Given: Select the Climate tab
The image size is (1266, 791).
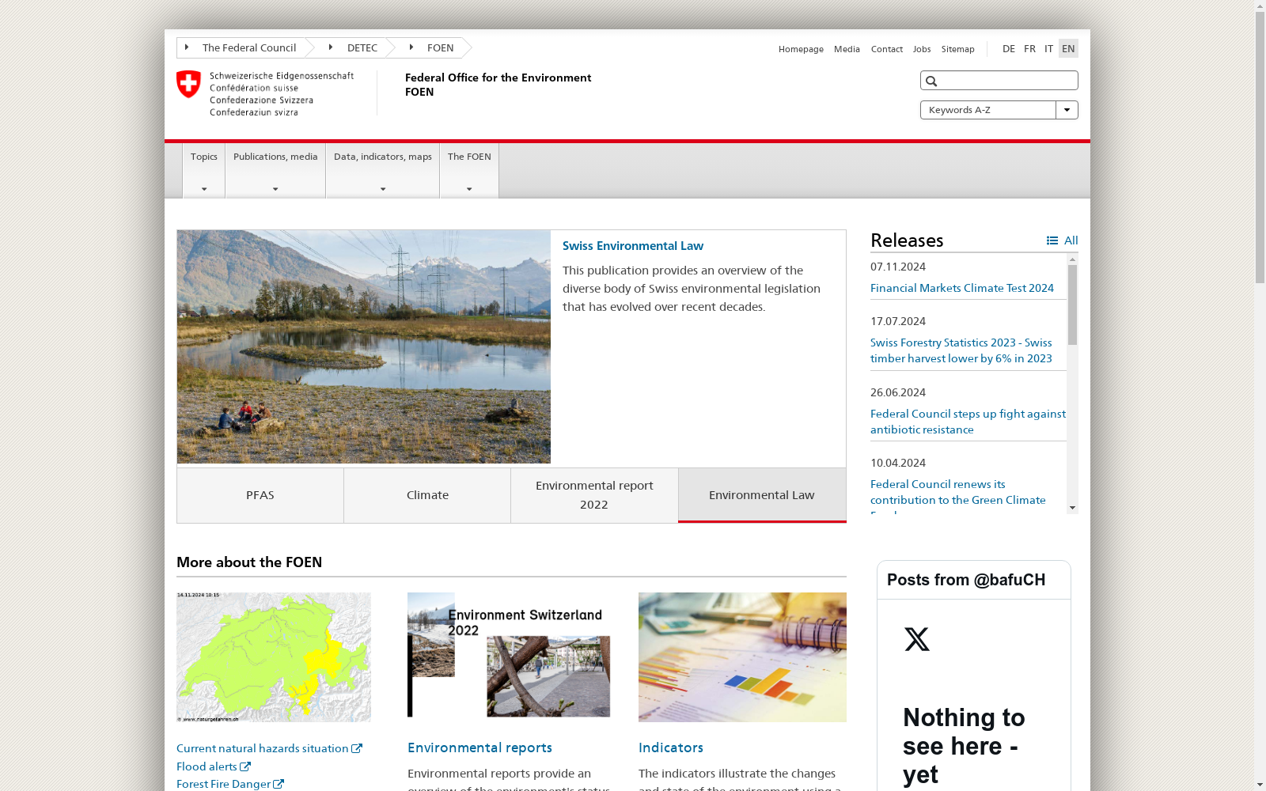Looking at the screenshot, I should tap(427, 495).
